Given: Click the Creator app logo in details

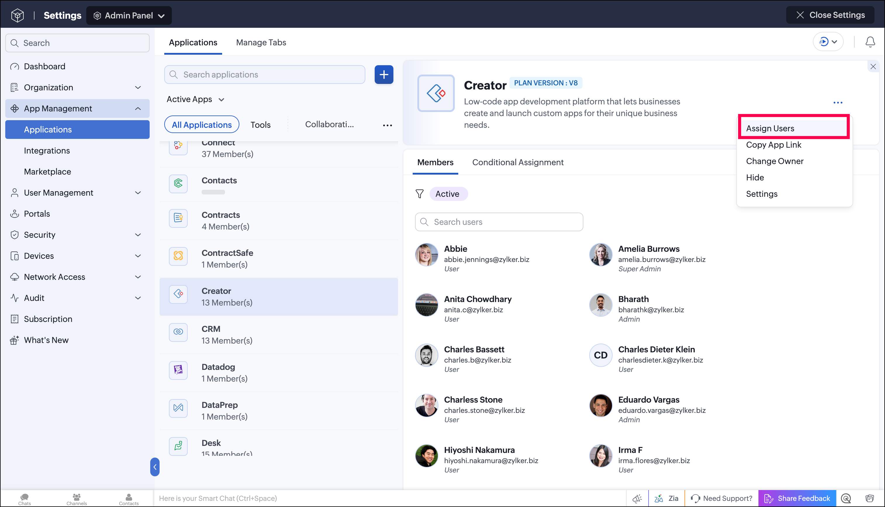Looking at the screenshot, I should click(x=436, y=93).
